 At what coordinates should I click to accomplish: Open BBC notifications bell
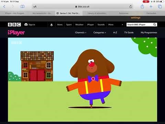point(52,25)
